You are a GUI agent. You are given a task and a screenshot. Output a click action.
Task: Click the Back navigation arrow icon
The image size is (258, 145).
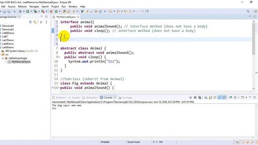click(x=131, y=11)
